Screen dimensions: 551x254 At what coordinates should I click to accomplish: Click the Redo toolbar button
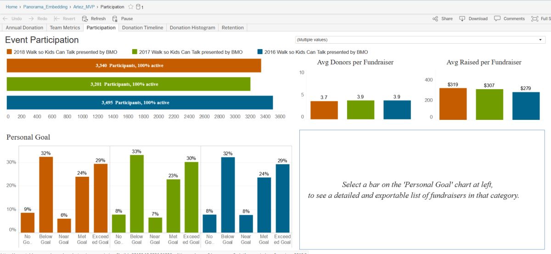pos(38,19)
